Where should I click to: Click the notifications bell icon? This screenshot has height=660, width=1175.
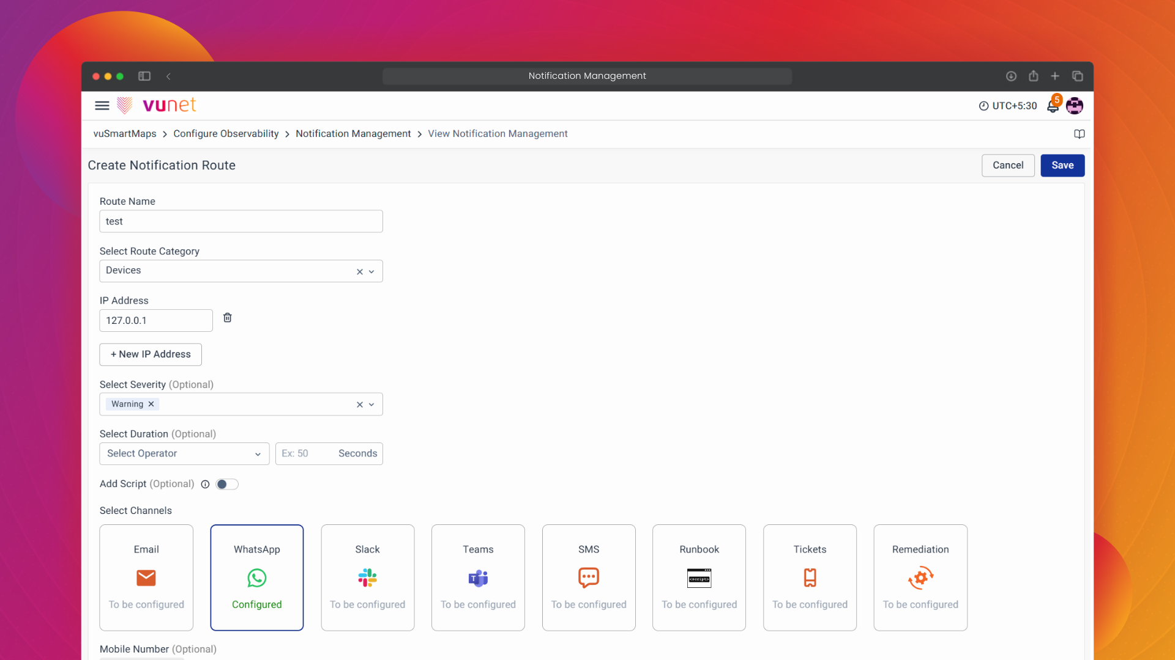coord(1053,106)
